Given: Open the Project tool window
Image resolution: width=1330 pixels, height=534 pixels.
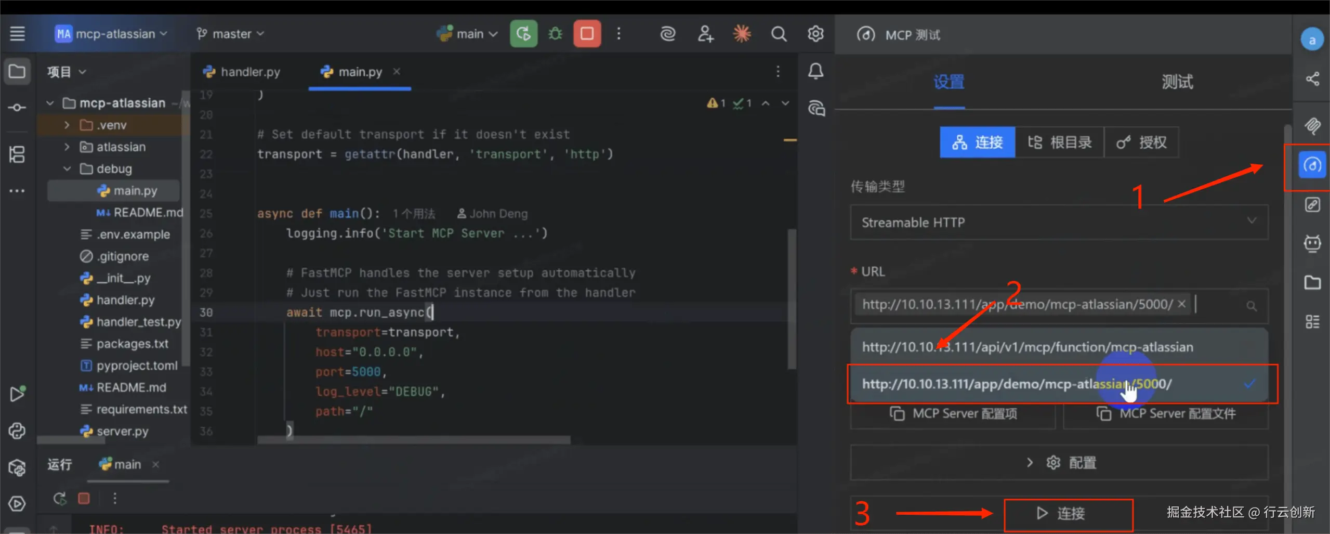Looking at the screenshot, I should click(x=17, y=71).
